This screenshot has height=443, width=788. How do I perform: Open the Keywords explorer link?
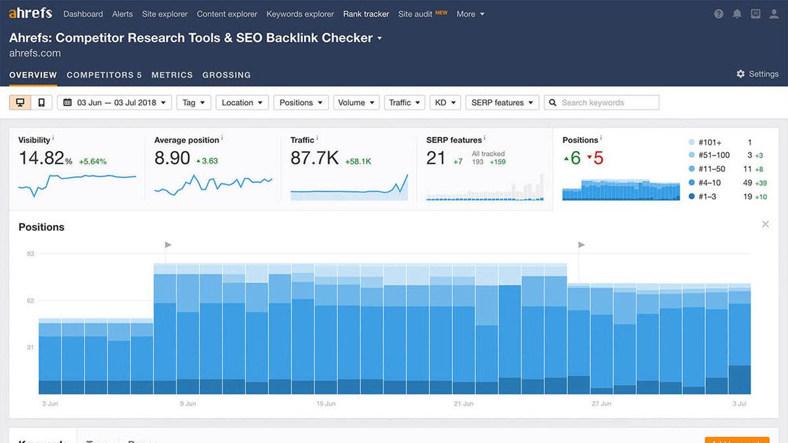pos(300,14)
